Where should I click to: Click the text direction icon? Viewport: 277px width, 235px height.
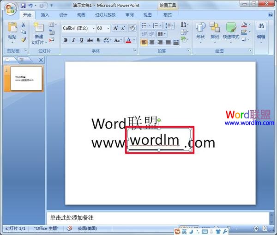click(184, 24)
